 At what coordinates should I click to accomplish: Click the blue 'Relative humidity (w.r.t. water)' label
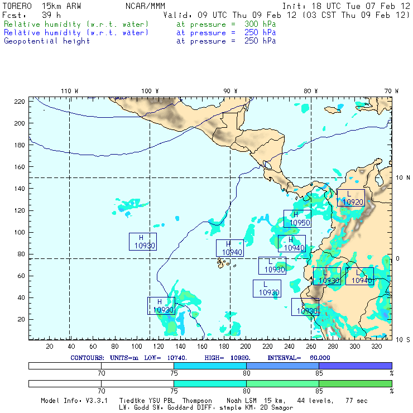[76, 33]
